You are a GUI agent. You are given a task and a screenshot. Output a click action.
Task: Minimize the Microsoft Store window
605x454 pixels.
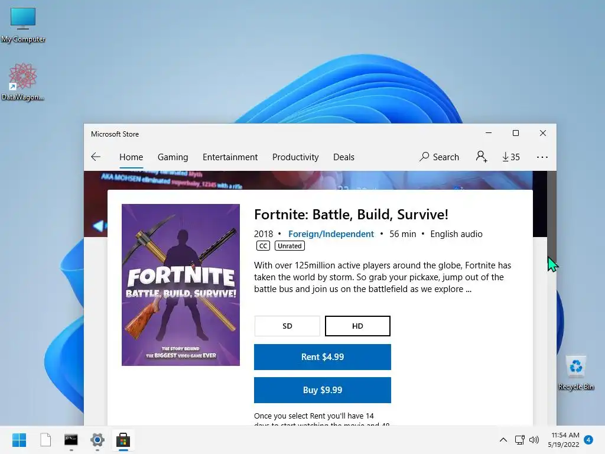[x=489, y=133]
